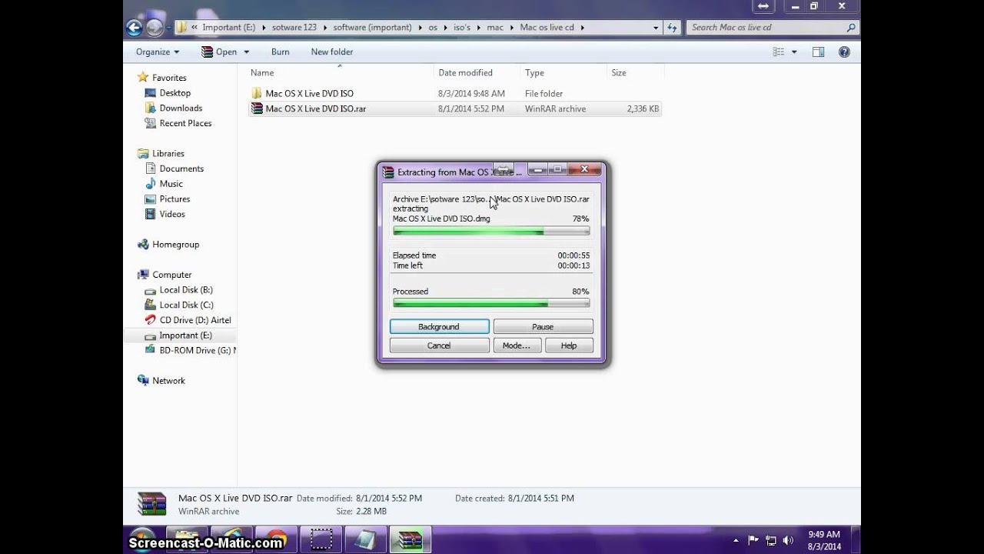Click the Forward navigation arrow in Explorer

pos(155,28)
